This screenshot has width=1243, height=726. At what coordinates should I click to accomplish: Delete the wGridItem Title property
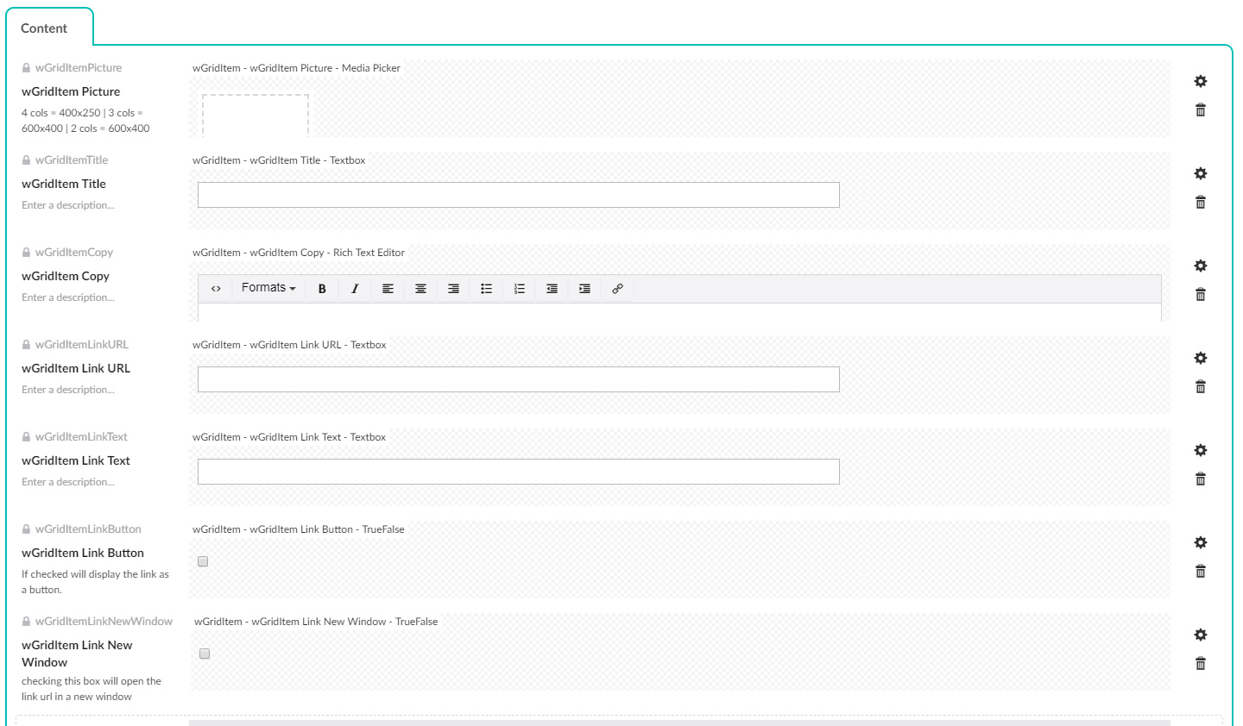(1200, 203)
